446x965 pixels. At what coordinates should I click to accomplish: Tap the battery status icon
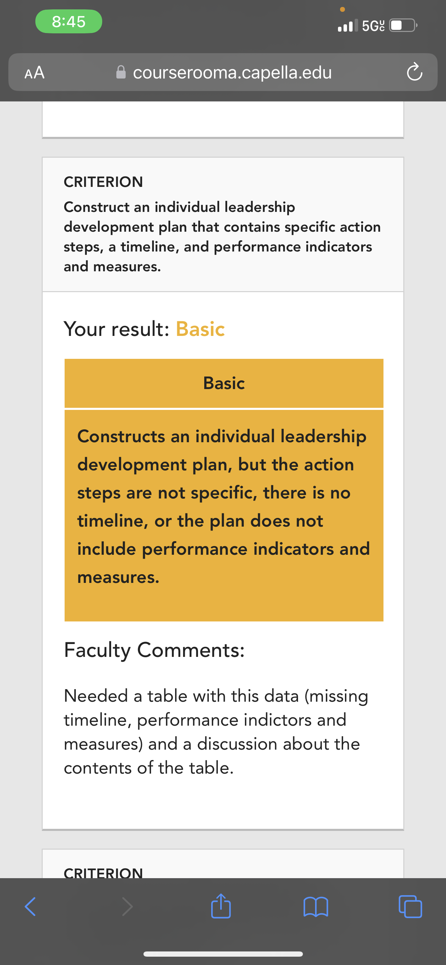(403, 25)
